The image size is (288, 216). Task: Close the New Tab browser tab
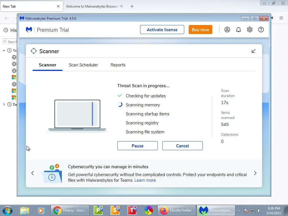click(58, 6)
